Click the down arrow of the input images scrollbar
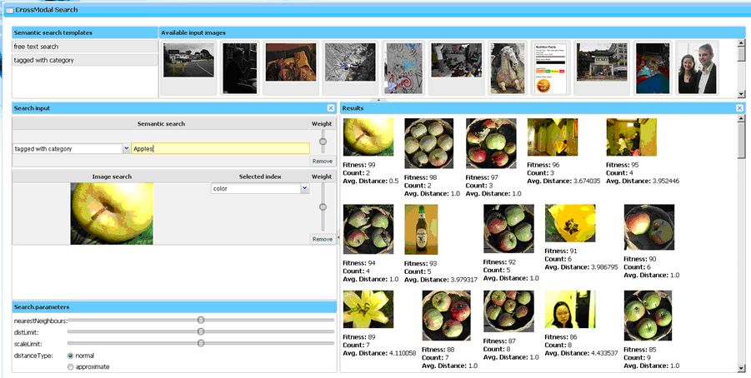751x378 pixels. tap(742, 94)
